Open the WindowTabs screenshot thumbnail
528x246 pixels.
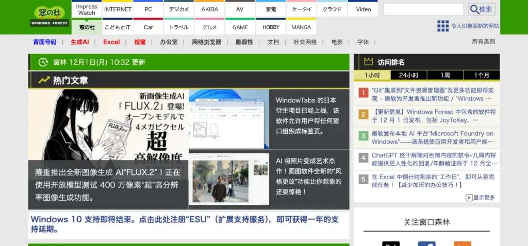click(228, 119)
